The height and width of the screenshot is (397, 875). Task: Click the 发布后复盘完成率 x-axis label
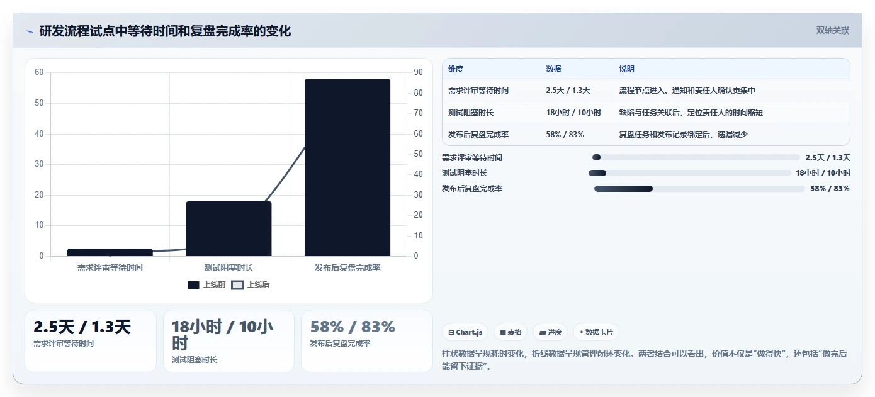pyautogui.click(x=347, y=267)
